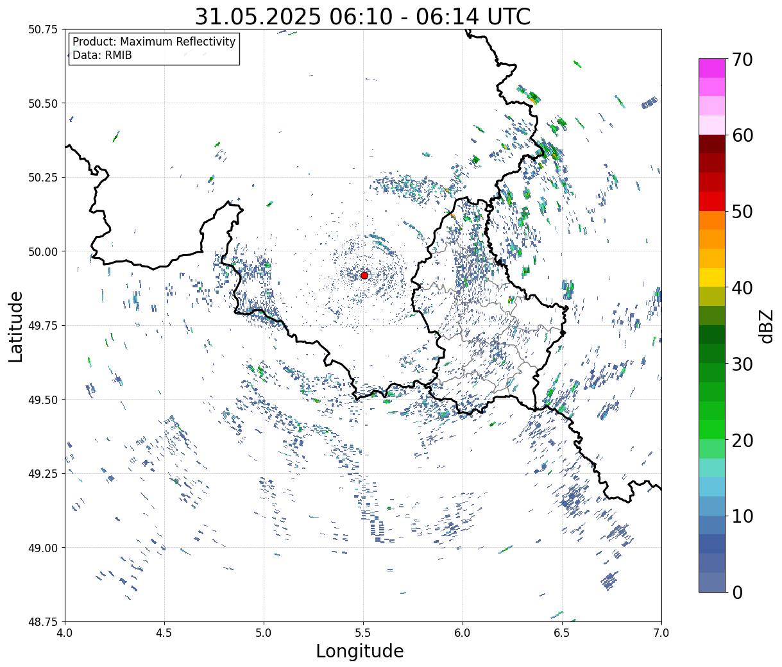
Task: Click the longitude tick label 4.0
Action: click(65, 633)
